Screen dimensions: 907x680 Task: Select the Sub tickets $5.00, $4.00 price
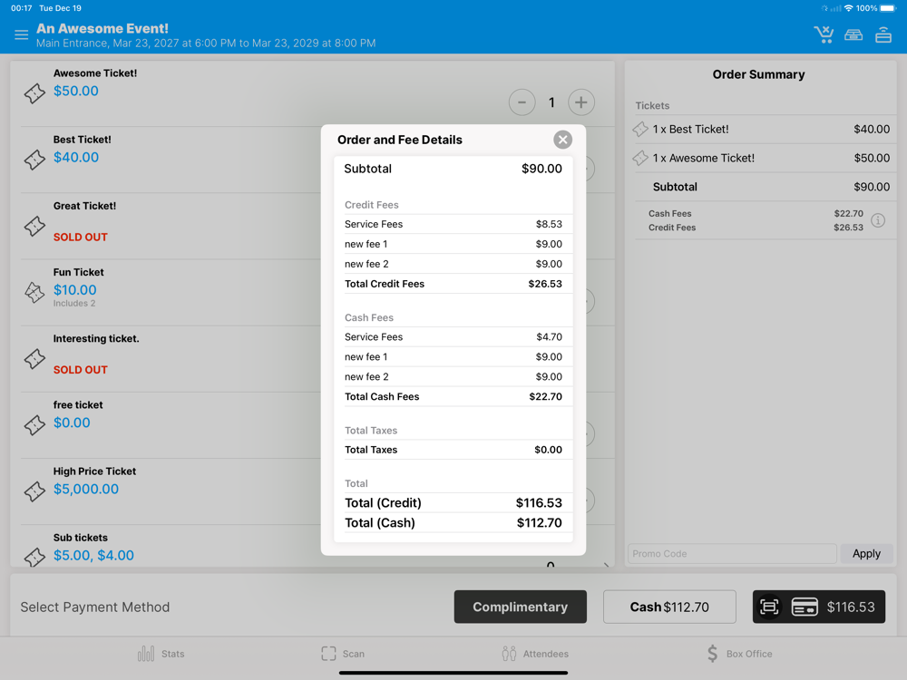coord(93,555)
